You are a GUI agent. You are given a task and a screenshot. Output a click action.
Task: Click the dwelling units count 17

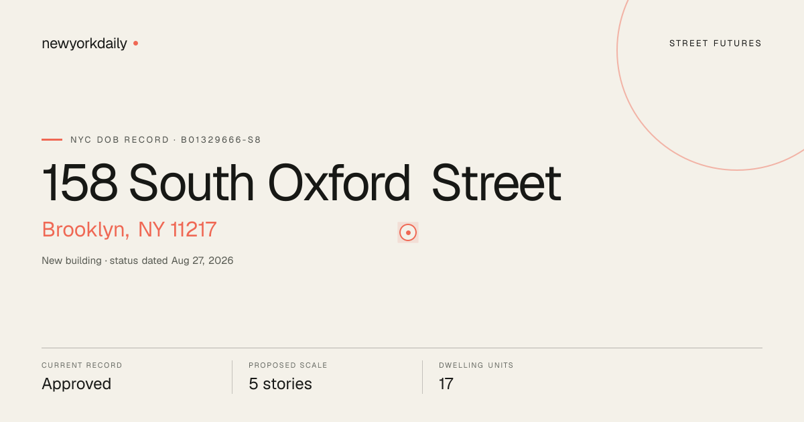pyautogui.click(x=446, y=384)
